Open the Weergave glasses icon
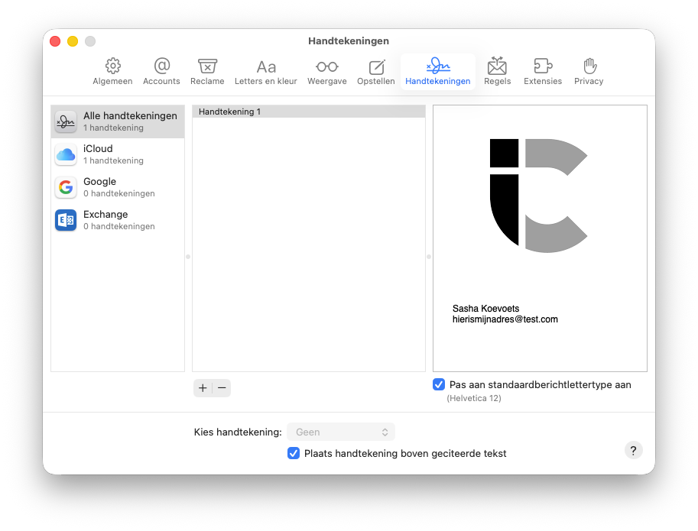Viewport: 698px width, 531px height. click(326, 66)
